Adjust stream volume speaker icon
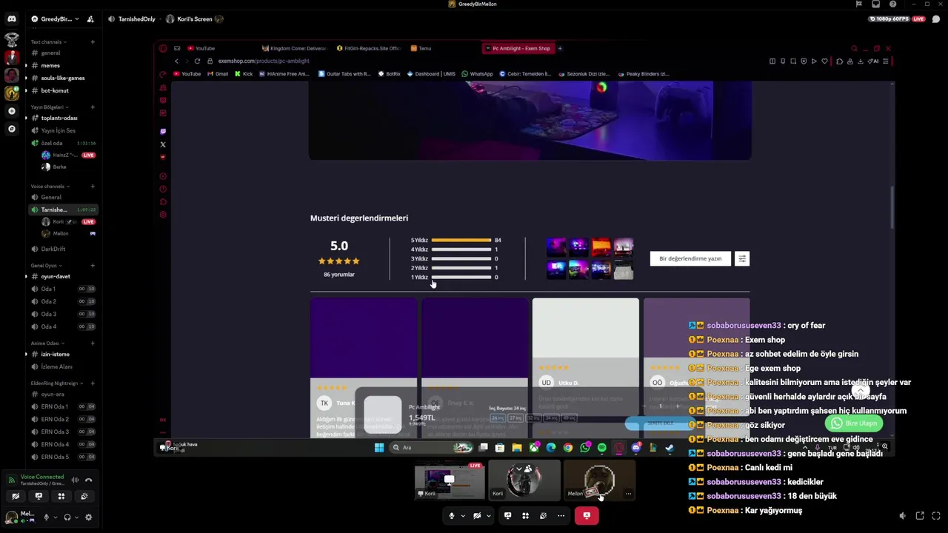Viewport: 948px width, 533px height. click(x=902, y=516)
